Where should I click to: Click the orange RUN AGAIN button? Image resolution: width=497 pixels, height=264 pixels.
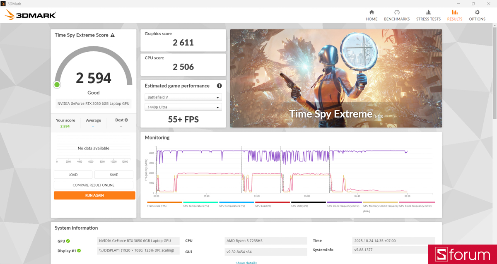click(94, 195)
